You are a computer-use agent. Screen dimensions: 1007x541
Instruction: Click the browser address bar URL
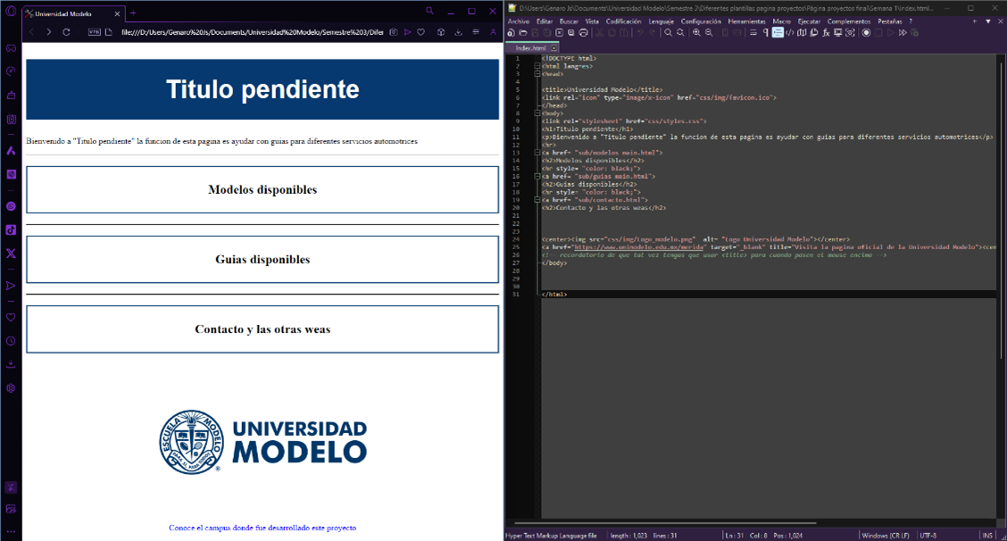click(250, 32)
